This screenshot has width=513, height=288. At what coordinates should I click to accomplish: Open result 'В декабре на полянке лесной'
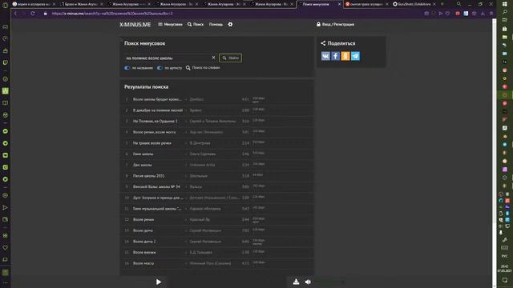[158, 110]
